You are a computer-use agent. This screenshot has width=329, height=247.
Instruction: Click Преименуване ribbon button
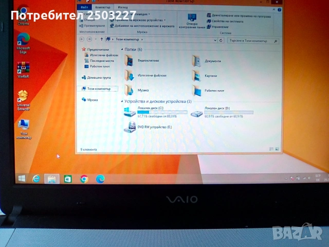[92, 26]
